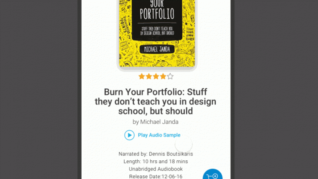Click the Michael Janda name badge on cover

pos(157,49)
